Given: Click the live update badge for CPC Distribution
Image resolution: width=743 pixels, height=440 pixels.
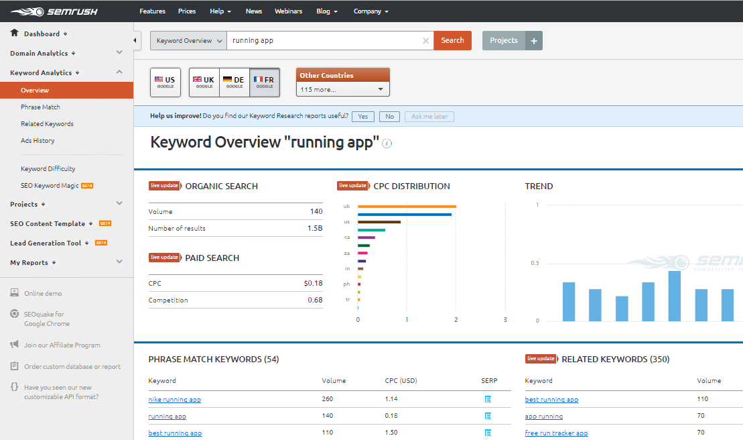Looking at the screenshot, I should coord(354,185).
